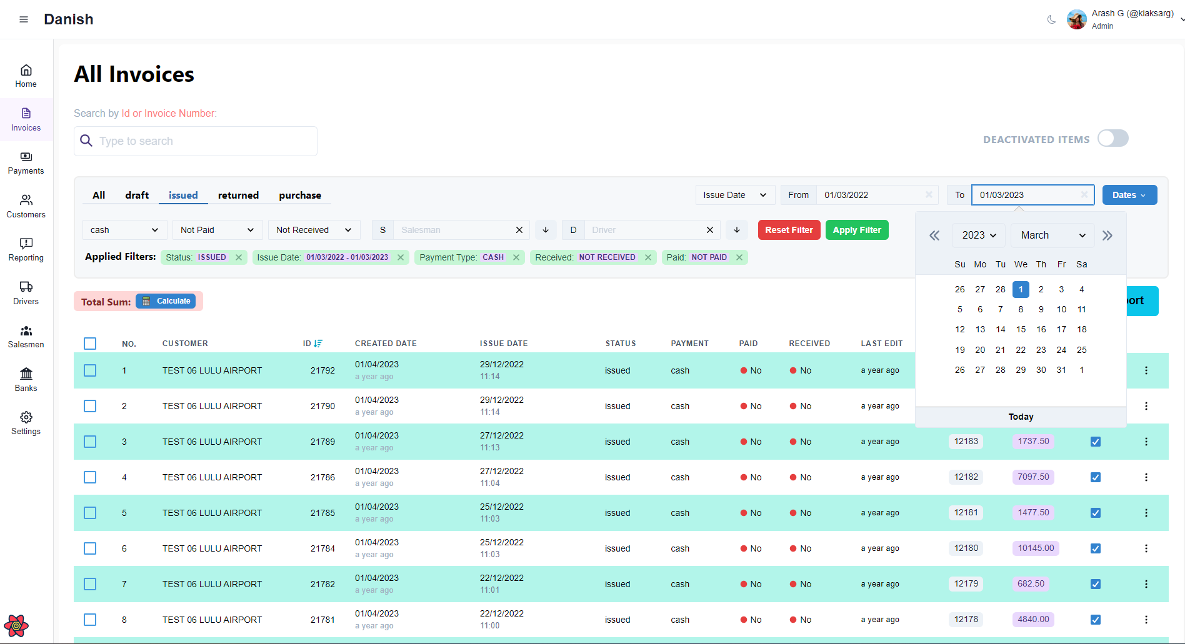Remove Received NOT RECEIVED filter
The image size is (1185, 644).
pos(648,257)
